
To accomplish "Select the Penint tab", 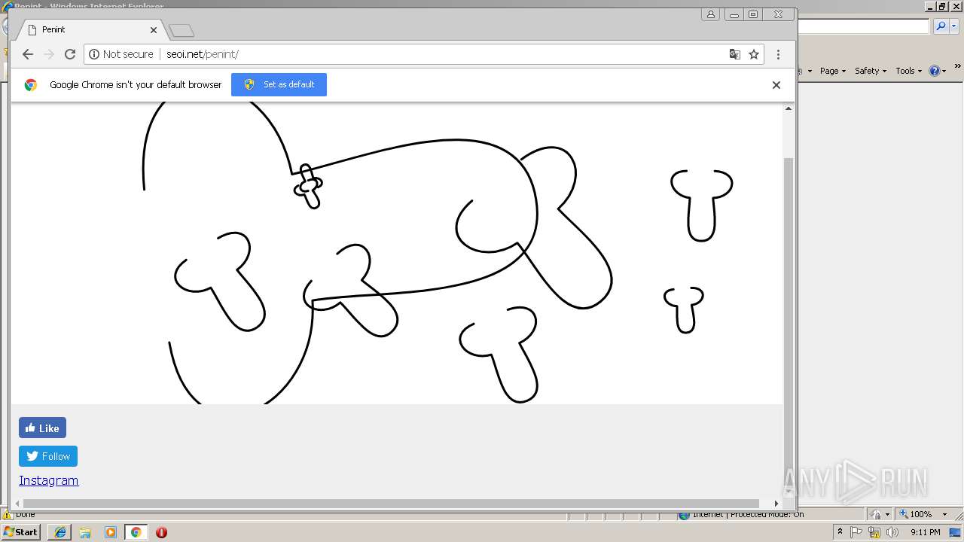I will (x=90, y=29).
